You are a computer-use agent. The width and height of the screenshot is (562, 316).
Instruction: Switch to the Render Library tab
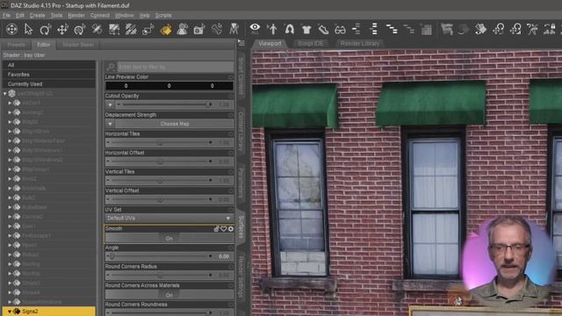coord(360,43)
